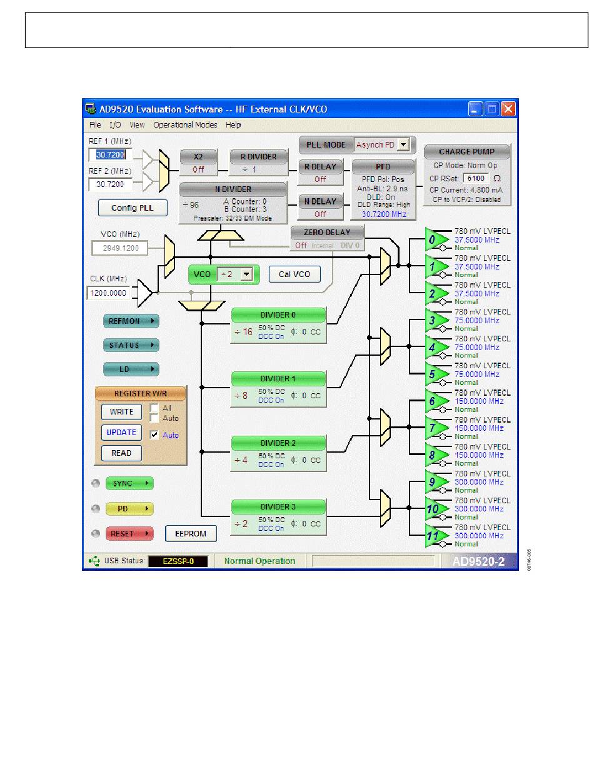Open the File menu
Screen dimensions: 594x784
click(x=95, y=125)
